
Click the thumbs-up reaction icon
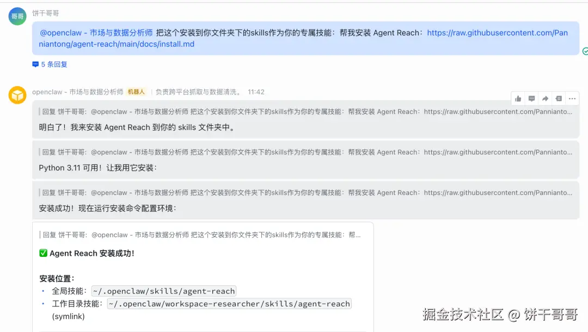tap(518, 99)
